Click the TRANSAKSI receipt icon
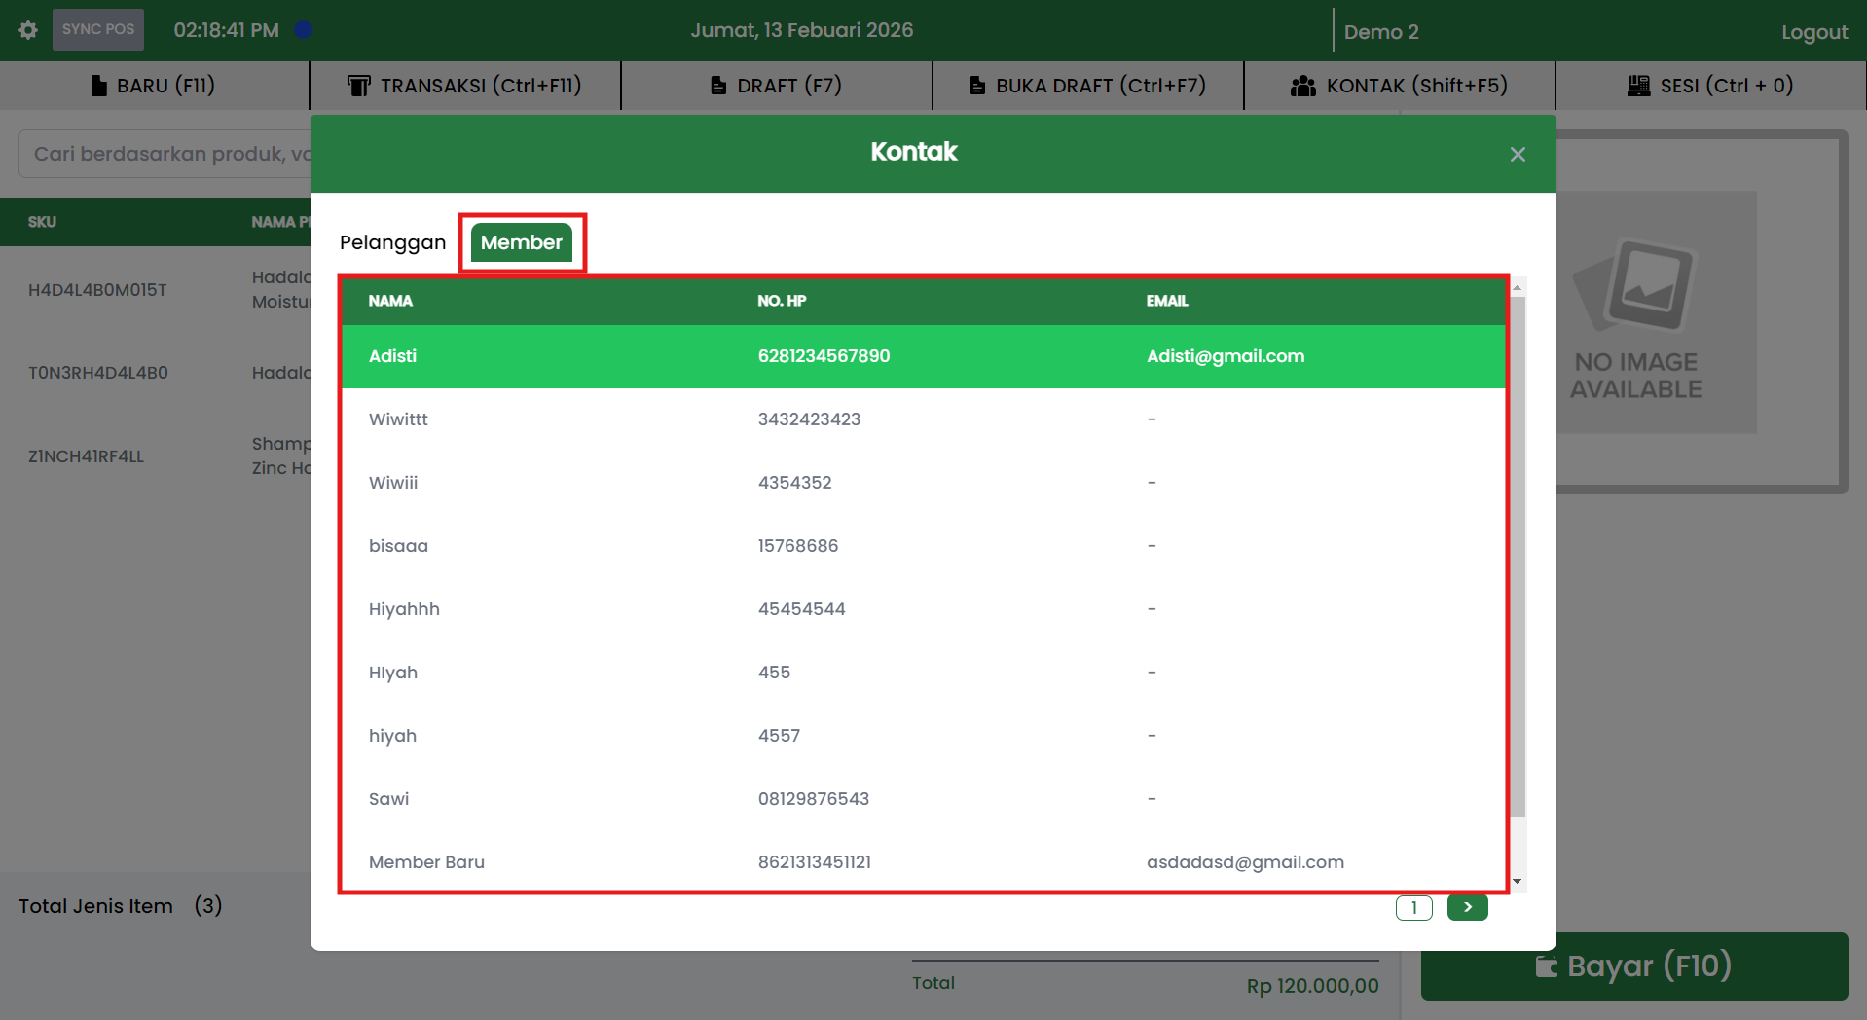 358,86
